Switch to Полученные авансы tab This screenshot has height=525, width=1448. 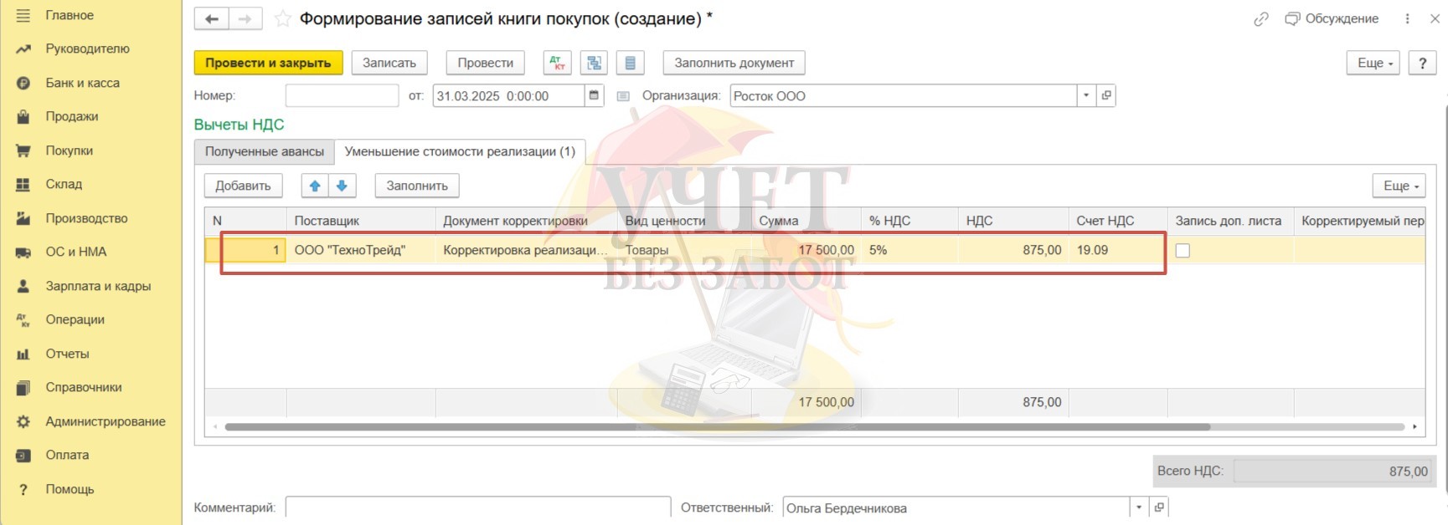(264, 151)
